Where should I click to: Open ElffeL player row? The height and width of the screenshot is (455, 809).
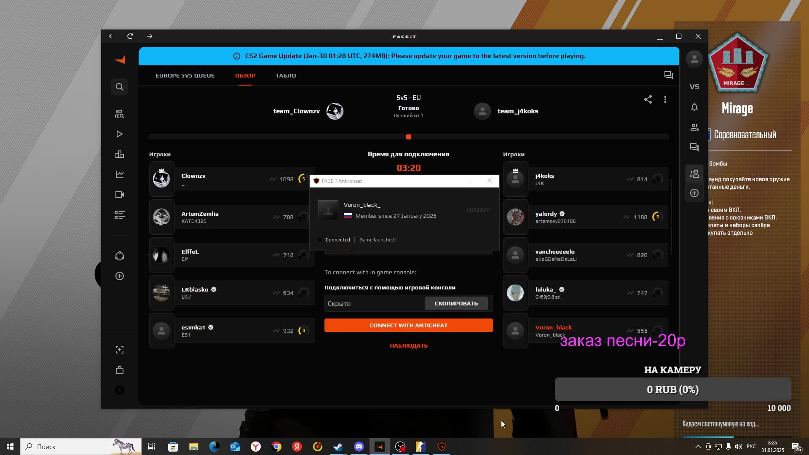point(232,255)
